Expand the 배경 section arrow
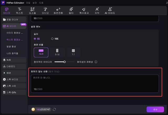The width and height of the screenshot is (168, 115). pyautogui.click(x=4, y=73)
